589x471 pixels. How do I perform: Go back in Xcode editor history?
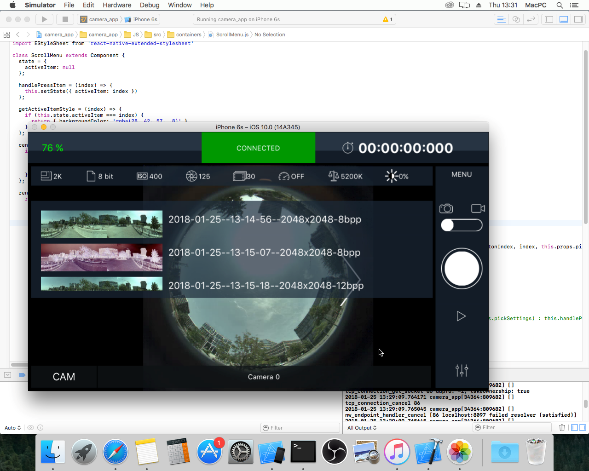(x=18, y=34)
